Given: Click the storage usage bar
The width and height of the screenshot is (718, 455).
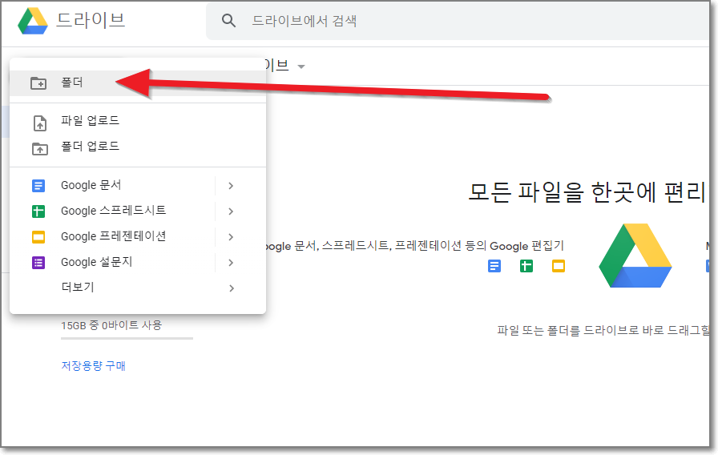Looking at the screenshot, I should (x=127, y=339).
